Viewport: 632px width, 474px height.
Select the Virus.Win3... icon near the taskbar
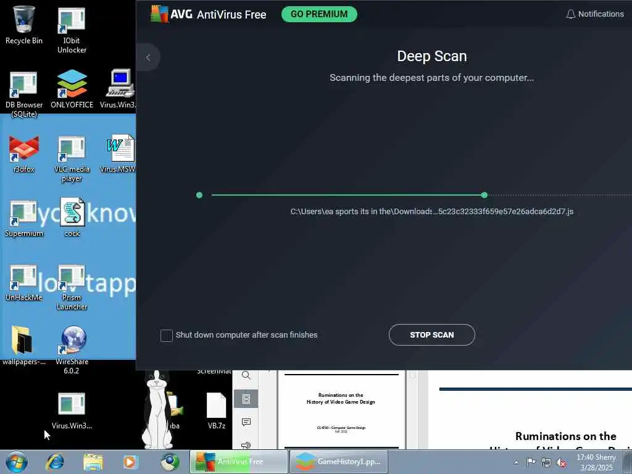[72, 410]
